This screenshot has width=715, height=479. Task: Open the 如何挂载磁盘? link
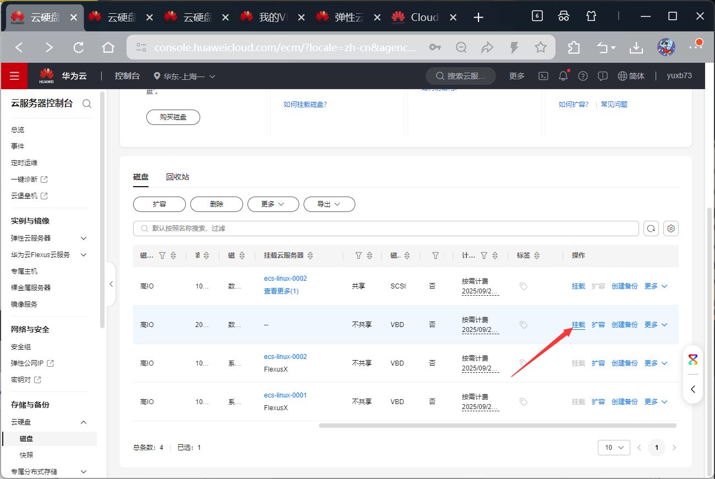(x=305, y=104)
